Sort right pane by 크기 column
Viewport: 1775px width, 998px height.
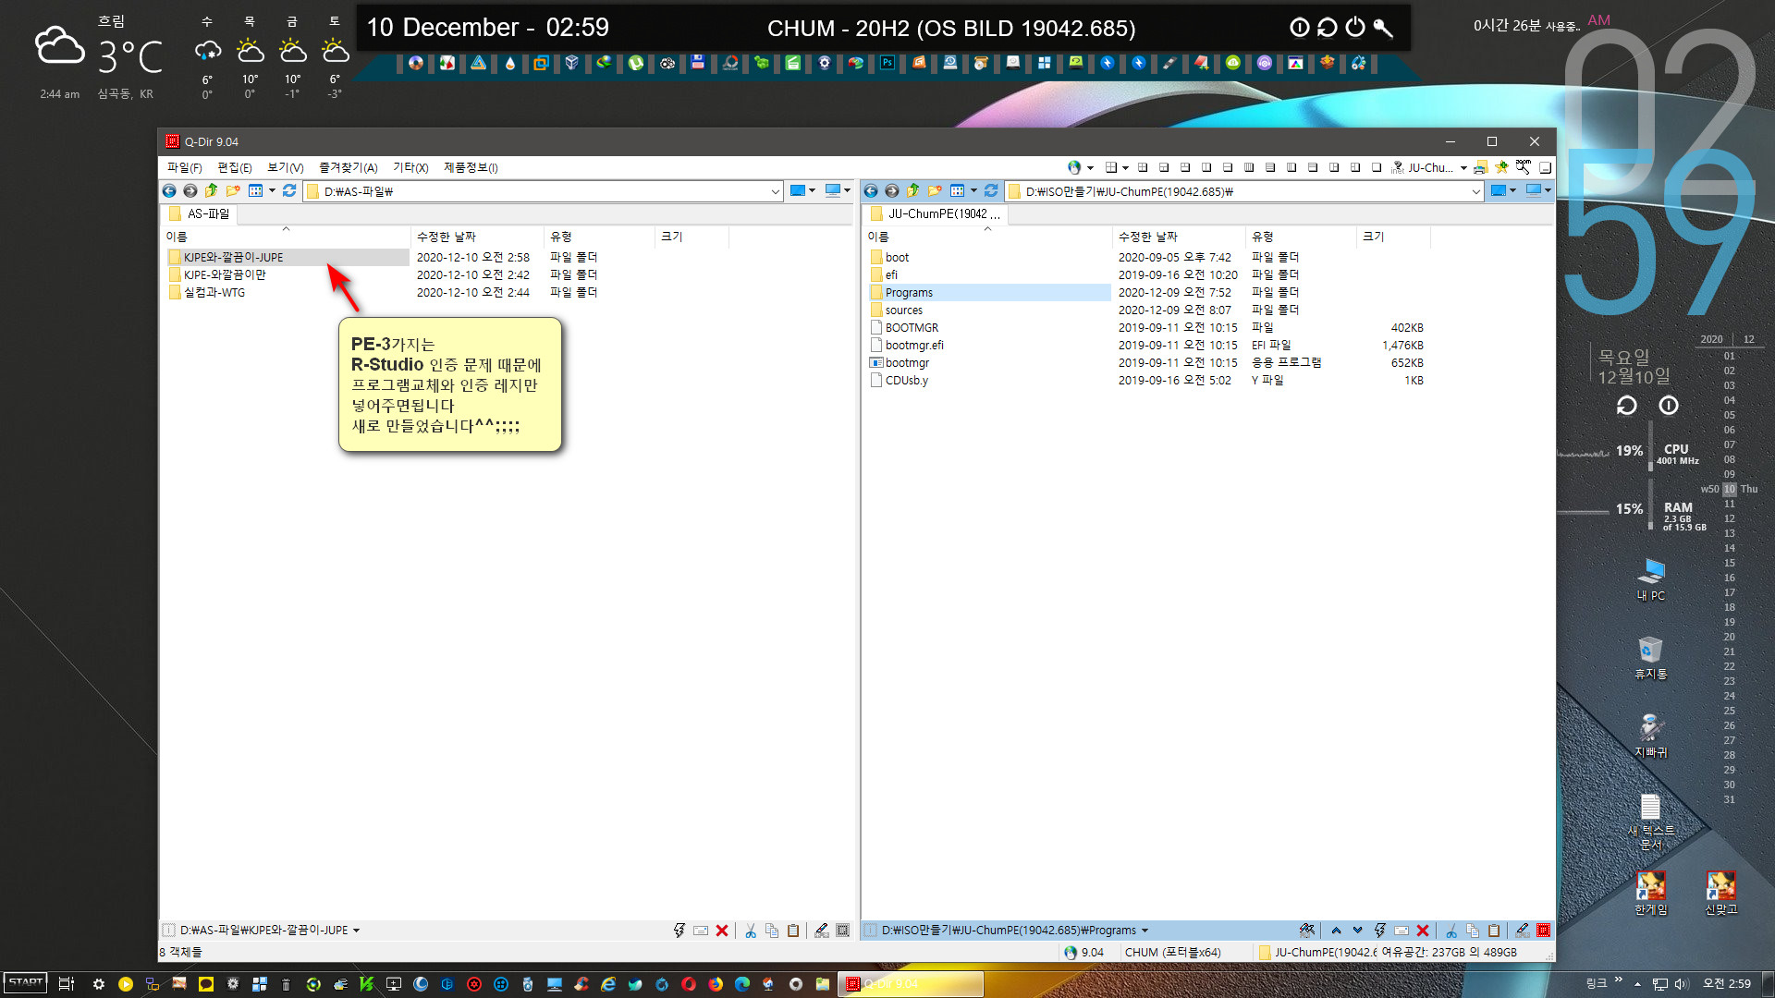click(x=1392, y=237)
